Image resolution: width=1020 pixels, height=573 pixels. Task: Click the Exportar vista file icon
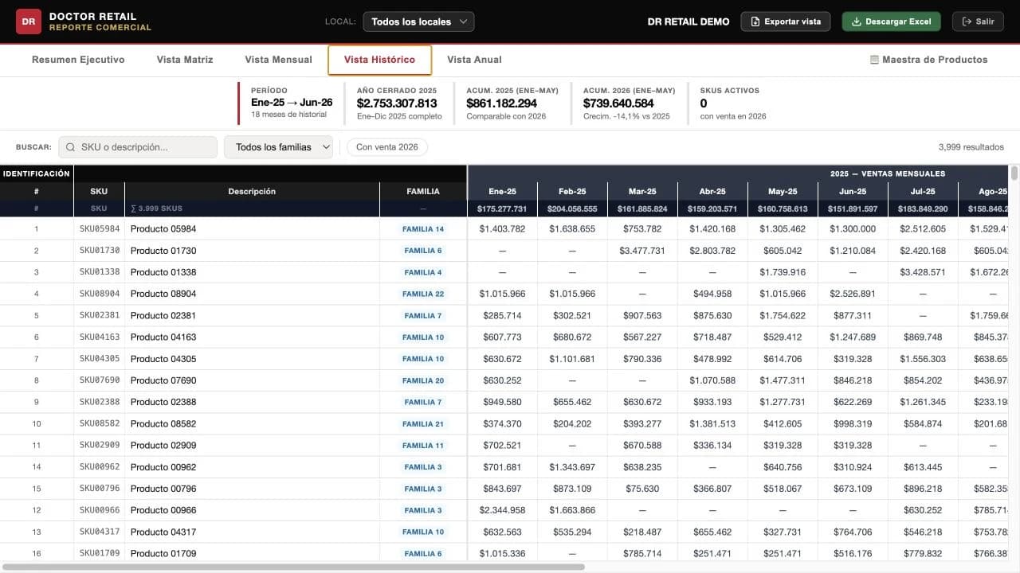click(x=755, y=21)
